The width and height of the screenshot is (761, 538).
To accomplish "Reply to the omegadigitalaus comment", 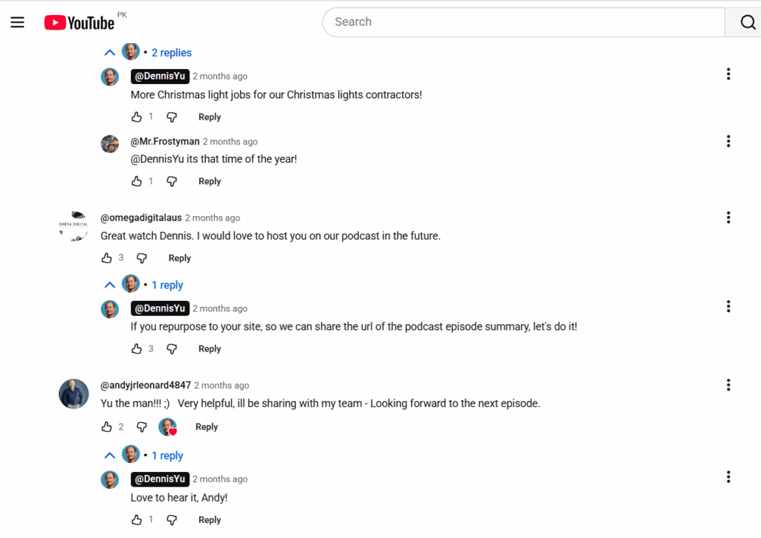I will [x=180, y=259].
